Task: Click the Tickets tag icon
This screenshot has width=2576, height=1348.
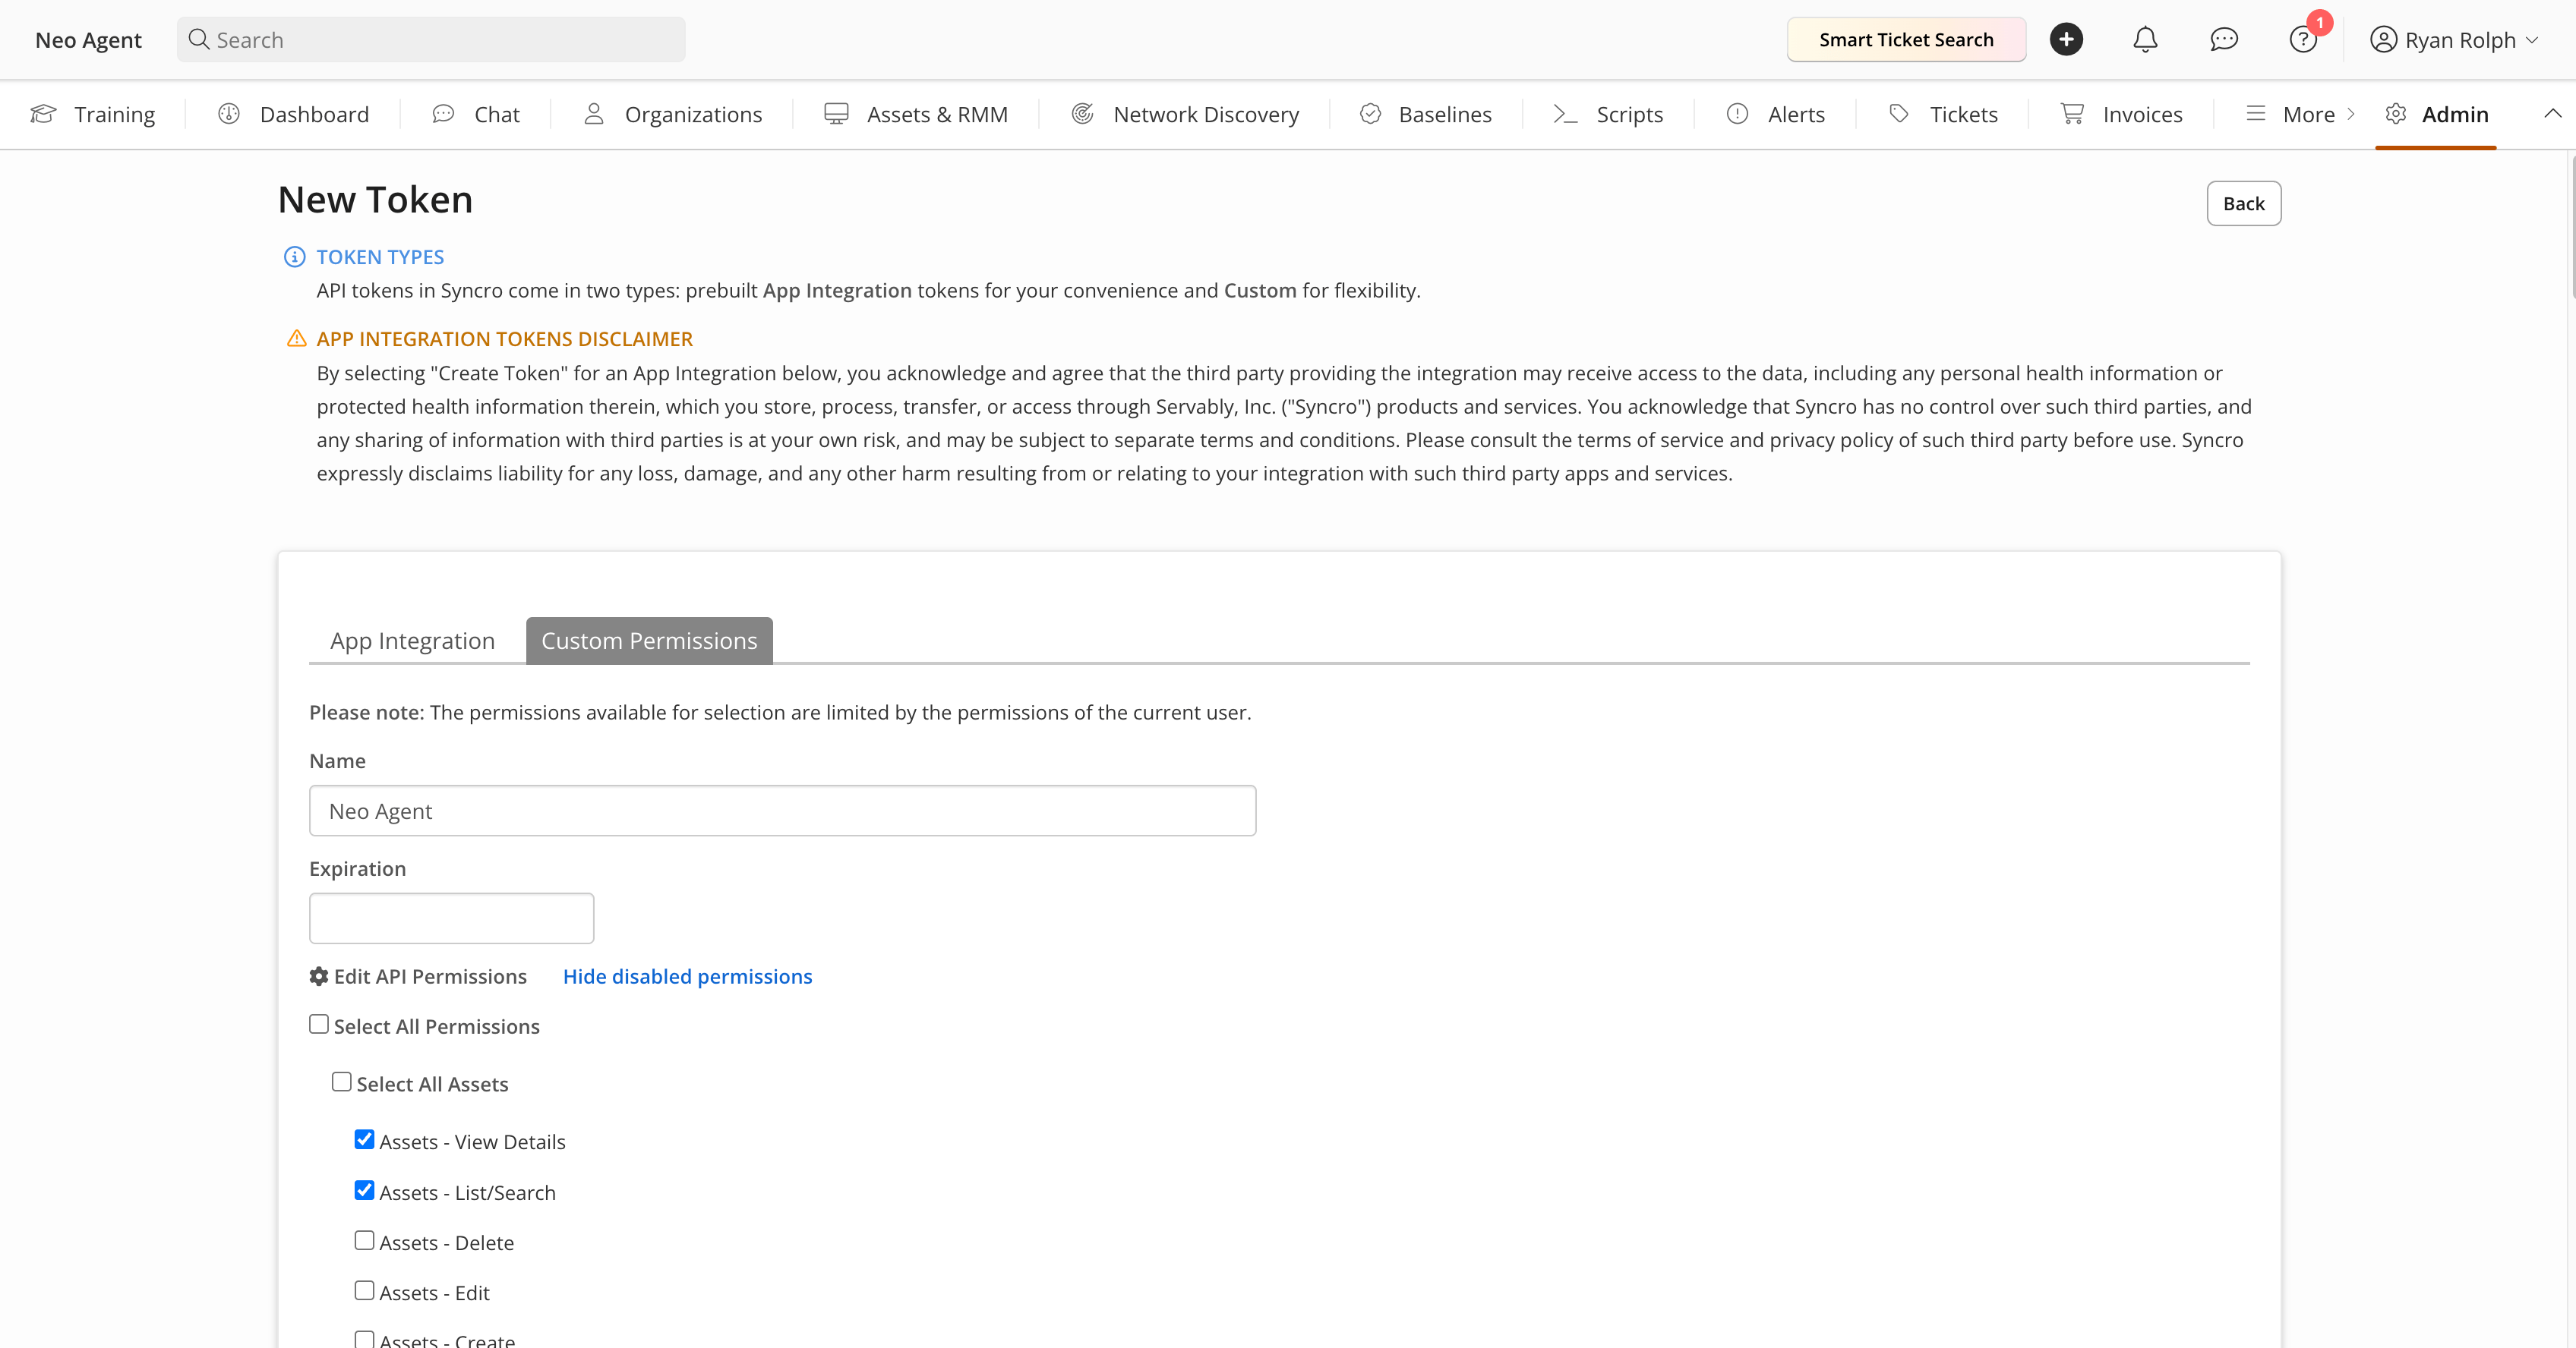Action: click(x=1899, y=114)
